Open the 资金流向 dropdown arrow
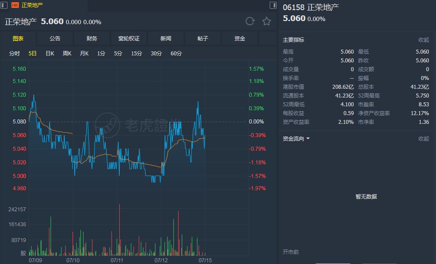436x264 pixels. pos(308,138)
